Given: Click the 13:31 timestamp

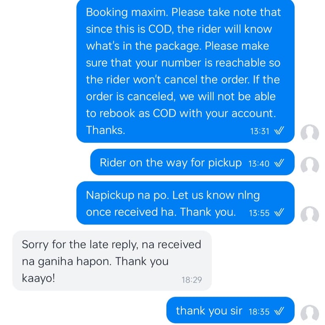Looking at the screenshot, I should click(x=259, y=131).
